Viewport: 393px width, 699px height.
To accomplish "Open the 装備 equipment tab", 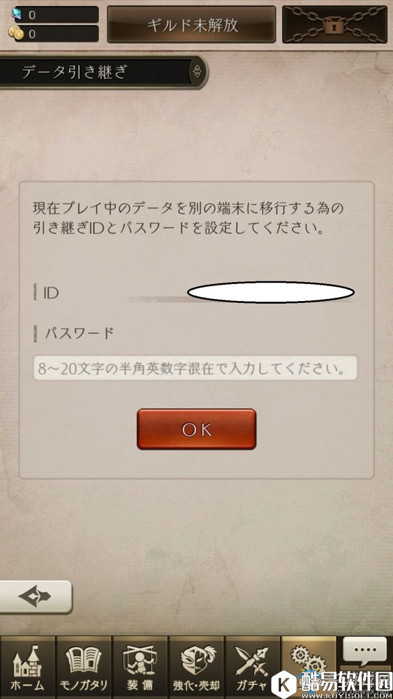I will pyautogui.click(x=140, y=667).
